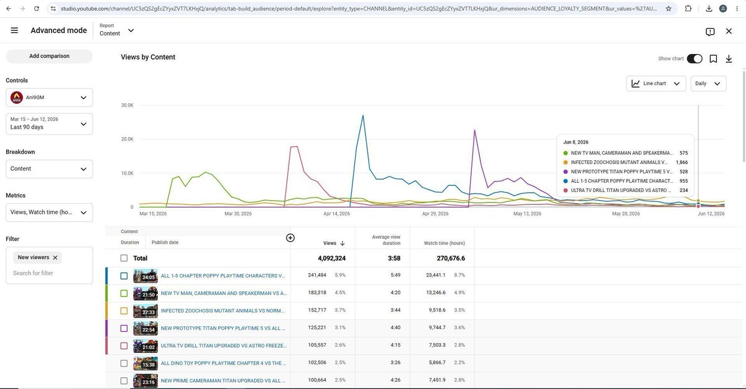This screenshot has width=746, height=389.
Task: Click the browser address bar URL
Action: click(x=359, y=9)
